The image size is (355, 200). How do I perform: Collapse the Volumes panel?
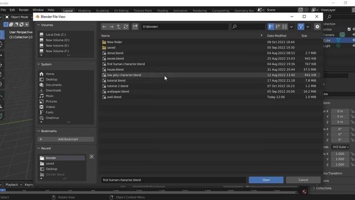tap(38, 25)
